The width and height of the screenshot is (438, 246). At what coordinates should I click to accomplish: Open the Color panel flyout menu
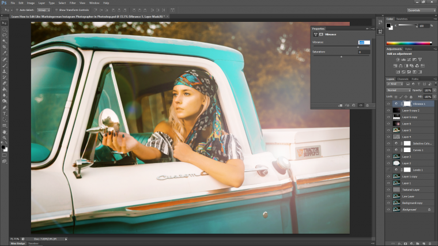coord(435,18)
